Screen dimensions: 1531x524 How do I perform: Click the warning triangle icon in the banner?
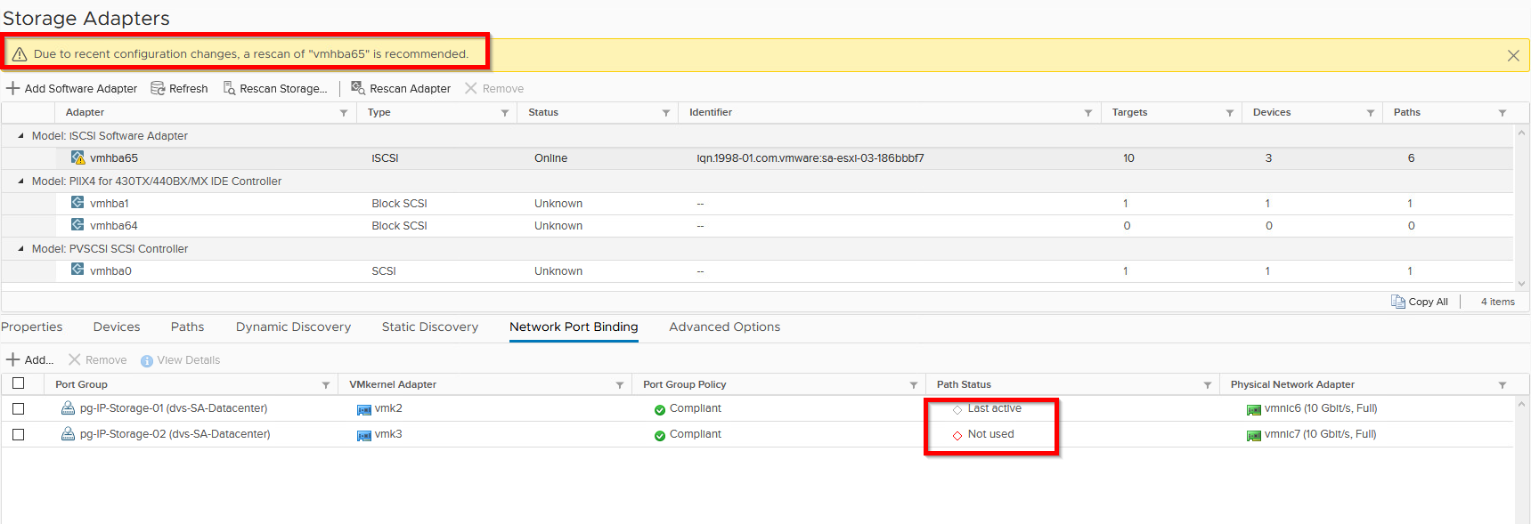pyautogui.click(x=20, y=54)
